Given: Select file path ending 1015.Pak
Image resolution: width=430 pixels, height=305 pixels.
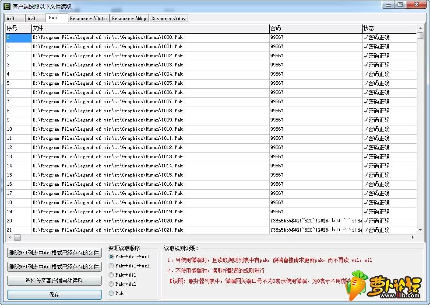Looking at the screenshot, I should click(x=150, y=175).
